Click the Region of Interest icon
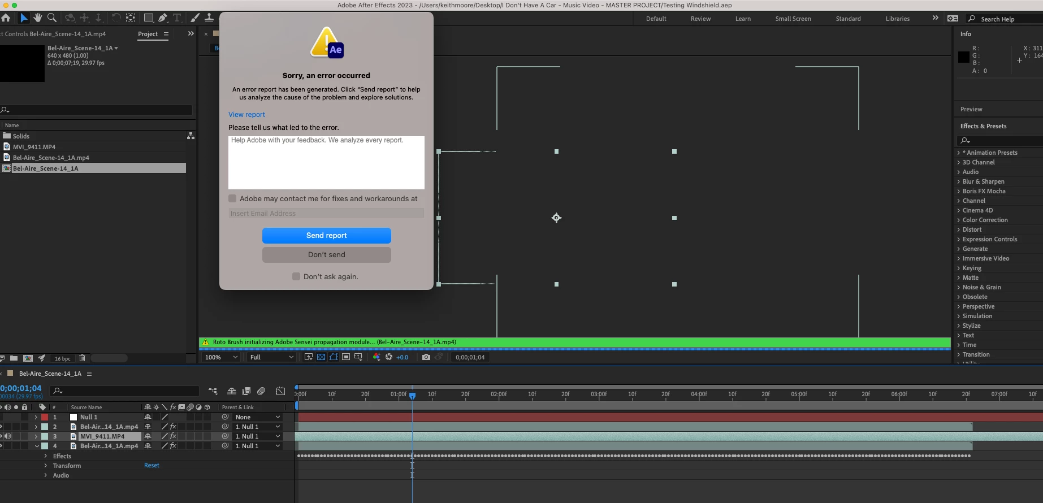This screenshot has width=1043, height=503. 346,357
